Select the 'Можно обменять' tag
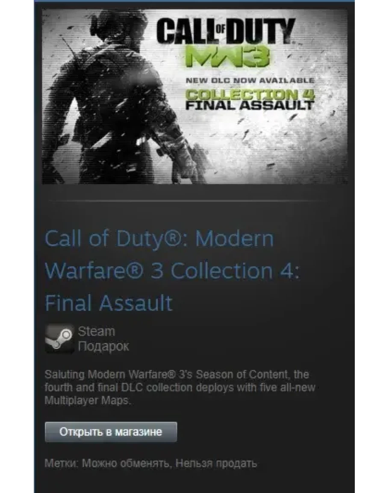 127,464
